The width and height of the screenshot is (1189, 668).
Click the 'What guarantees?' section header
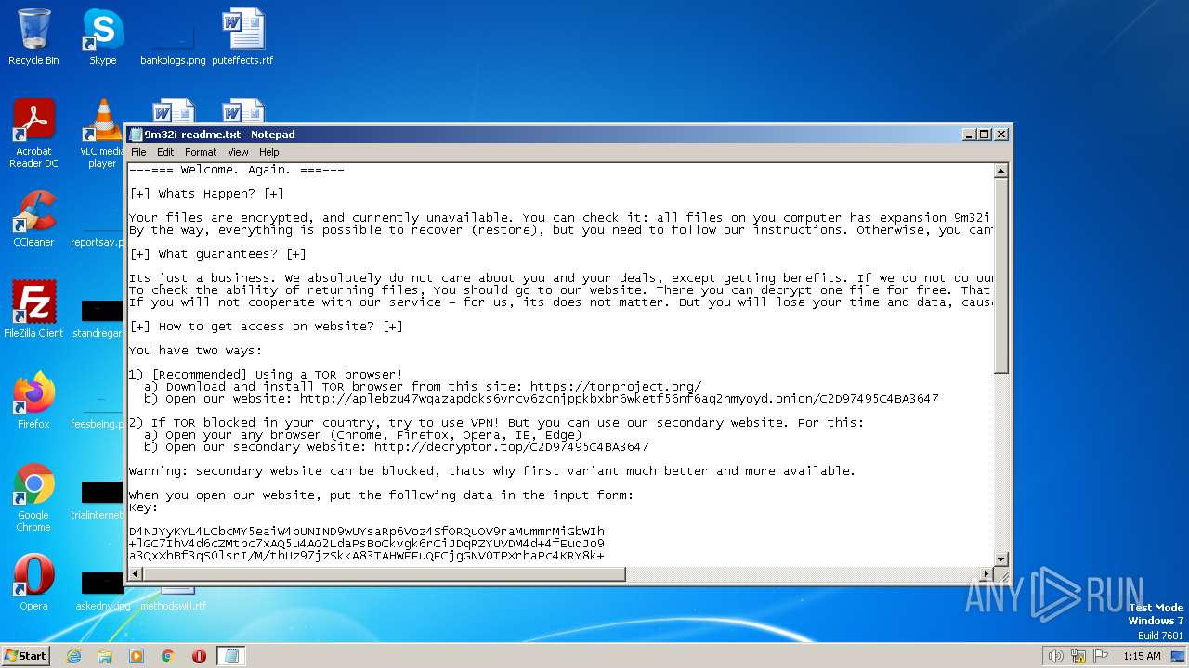point(217,254)
